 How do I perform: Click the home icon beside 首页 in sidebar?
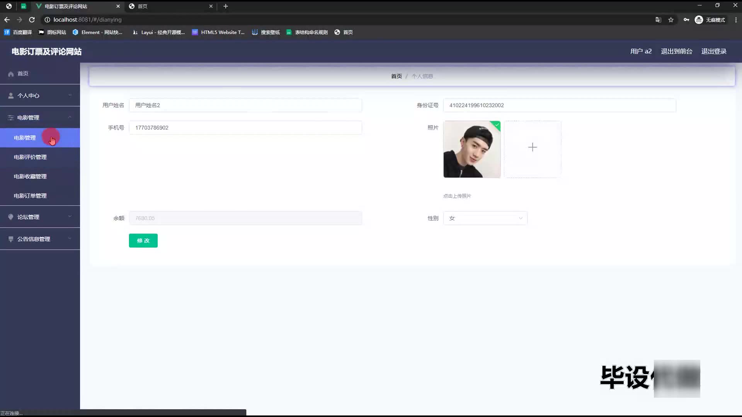(x=11, y=74)
